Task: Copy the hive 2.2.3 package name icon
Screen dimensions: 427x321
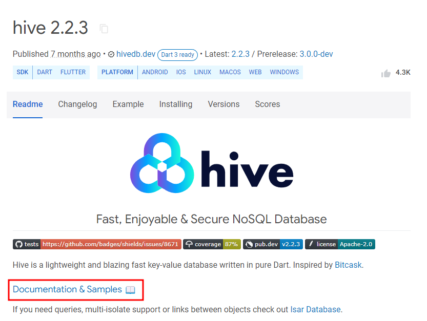Action: [x=104, y=29]
